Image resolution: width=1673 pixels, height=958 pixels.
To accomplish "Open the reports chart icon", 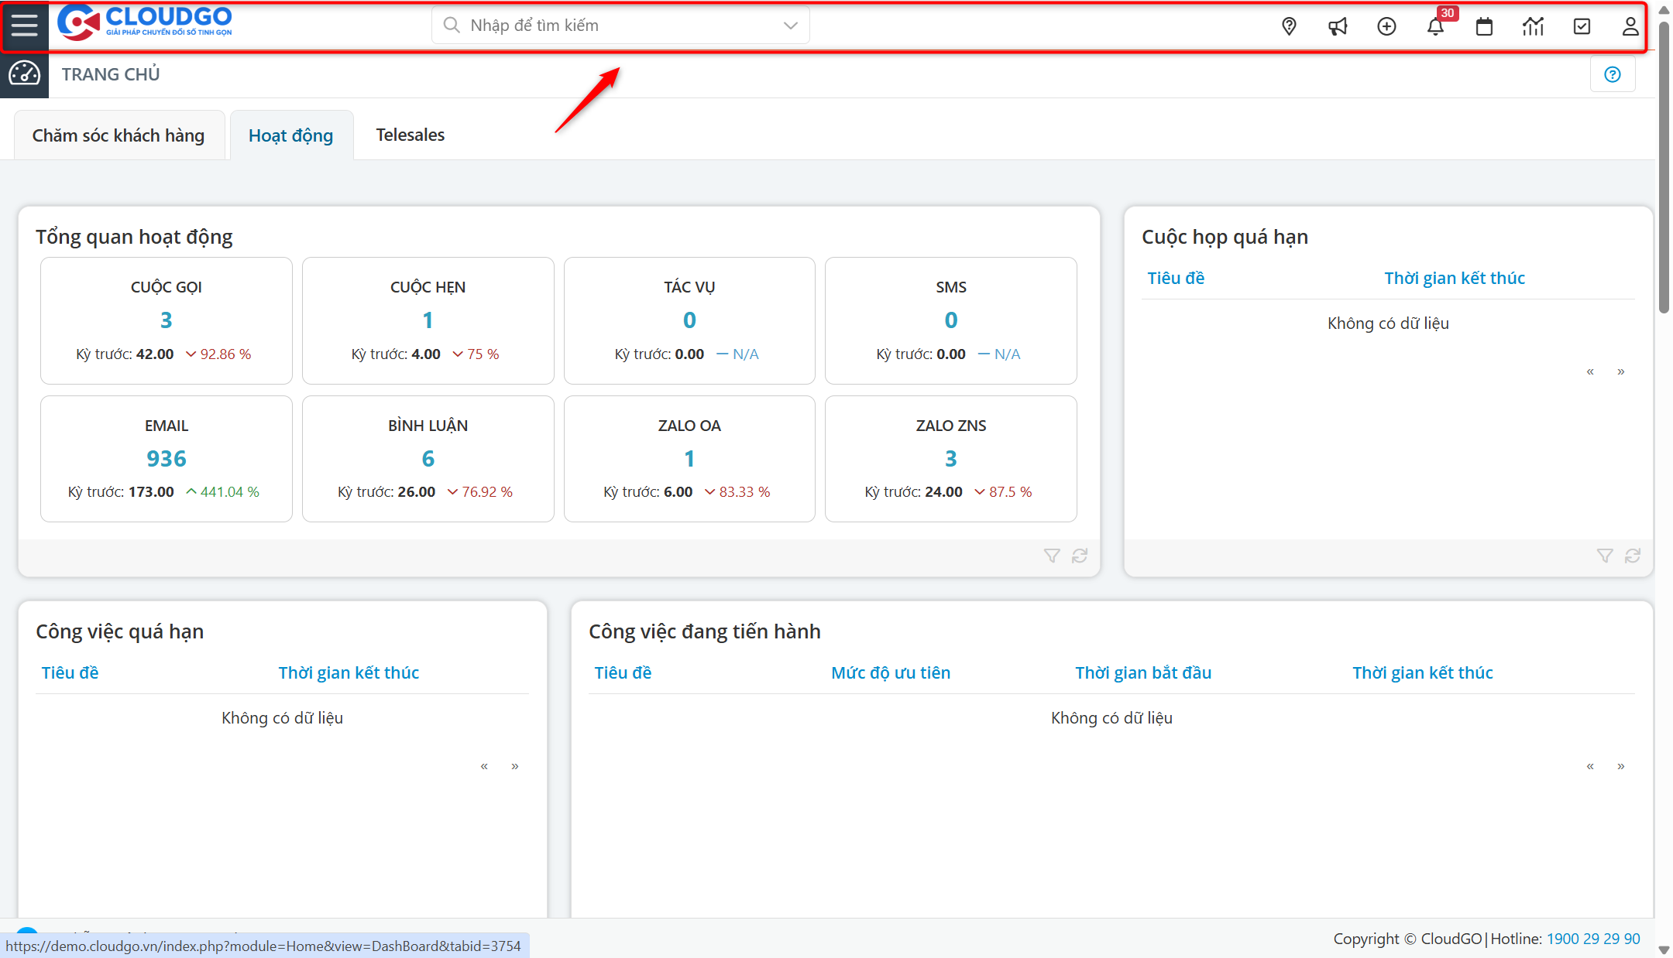I will tap(1533, 26).
